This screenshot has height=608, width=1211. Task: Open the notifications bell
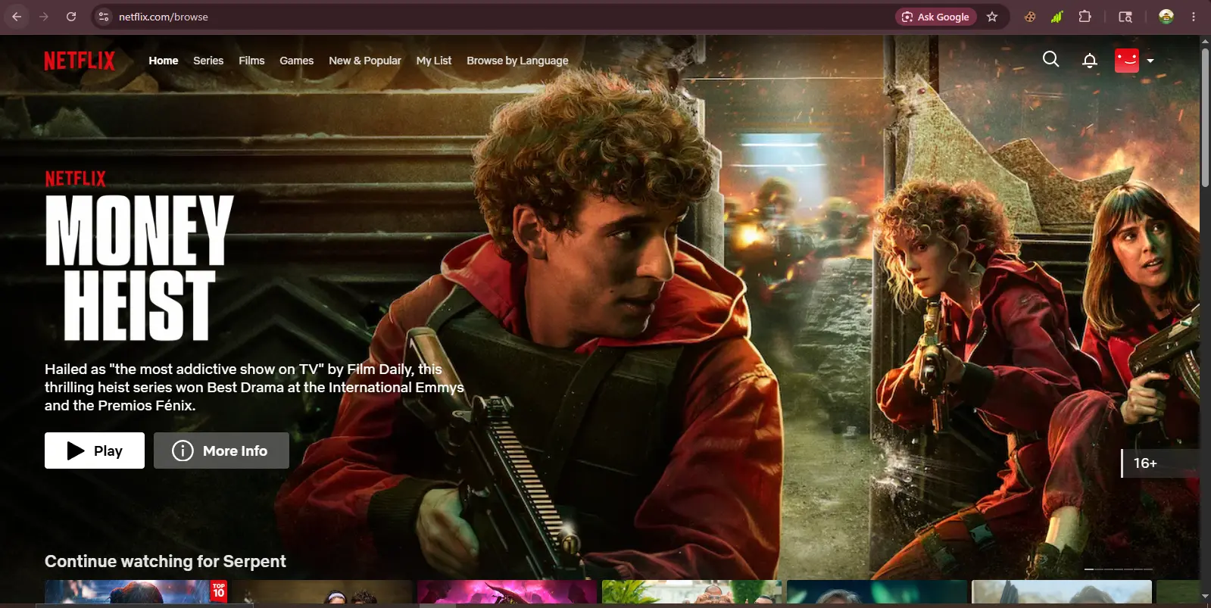tap(1090, 61)
